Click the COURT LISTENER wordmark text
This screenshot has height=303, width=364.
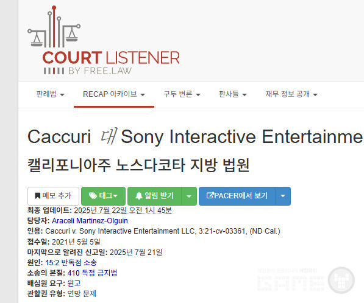pos(111,58)
